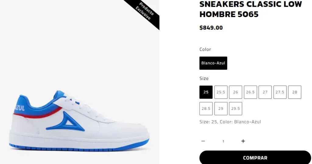
Task: Click the COMPRAR button
Action: point(255,158)
